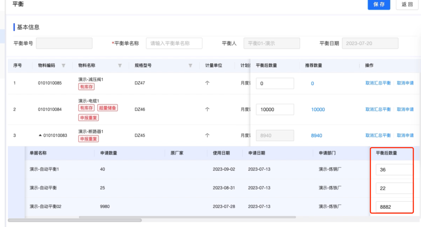
Task: Click the 申请数量 value 9980
Action: coord(105,206)
